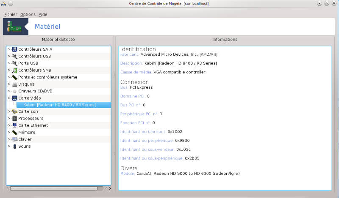The width and height of the screenshot is (339, 198).
Task: Click the Disques drive icon
Action: [x=14, y=84]
